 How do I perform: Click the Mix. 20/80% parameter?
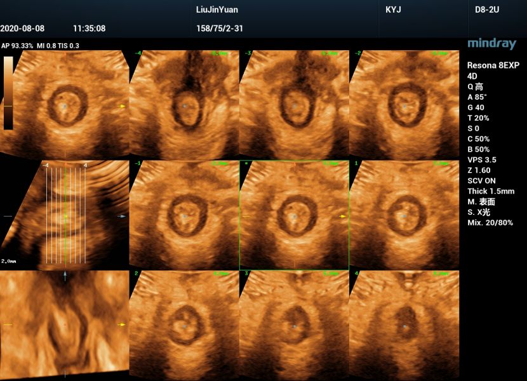point(490,223)
